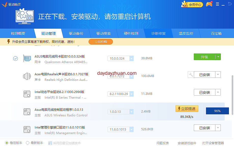The width and height of the screenshot is (234, 147).
Task: Click Intel动态平台驱动8.2.11000.2996版 title
Action: pyautogui.click(x=60, y=92)
